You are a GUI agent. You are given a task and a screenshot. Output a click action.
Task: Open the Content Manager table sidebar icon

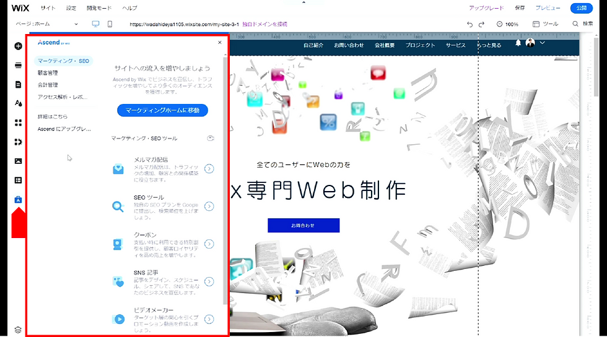click(18, 180)
